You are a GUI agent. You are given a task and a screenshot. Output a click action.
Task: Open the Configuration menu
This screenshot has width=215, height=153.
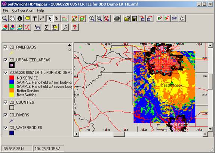pos(23,10)
